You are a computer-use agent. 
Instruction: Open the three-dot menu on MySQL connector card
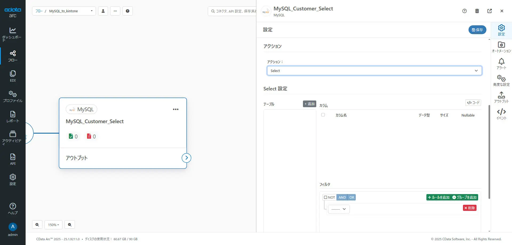pyautogui.click(x=175, y=109)
